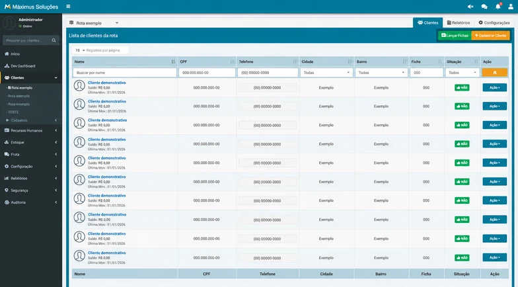Screen dimensions: 518x287
Task: Open the Bairro filter dropdown showing Todos
Action: coord(381,73)
